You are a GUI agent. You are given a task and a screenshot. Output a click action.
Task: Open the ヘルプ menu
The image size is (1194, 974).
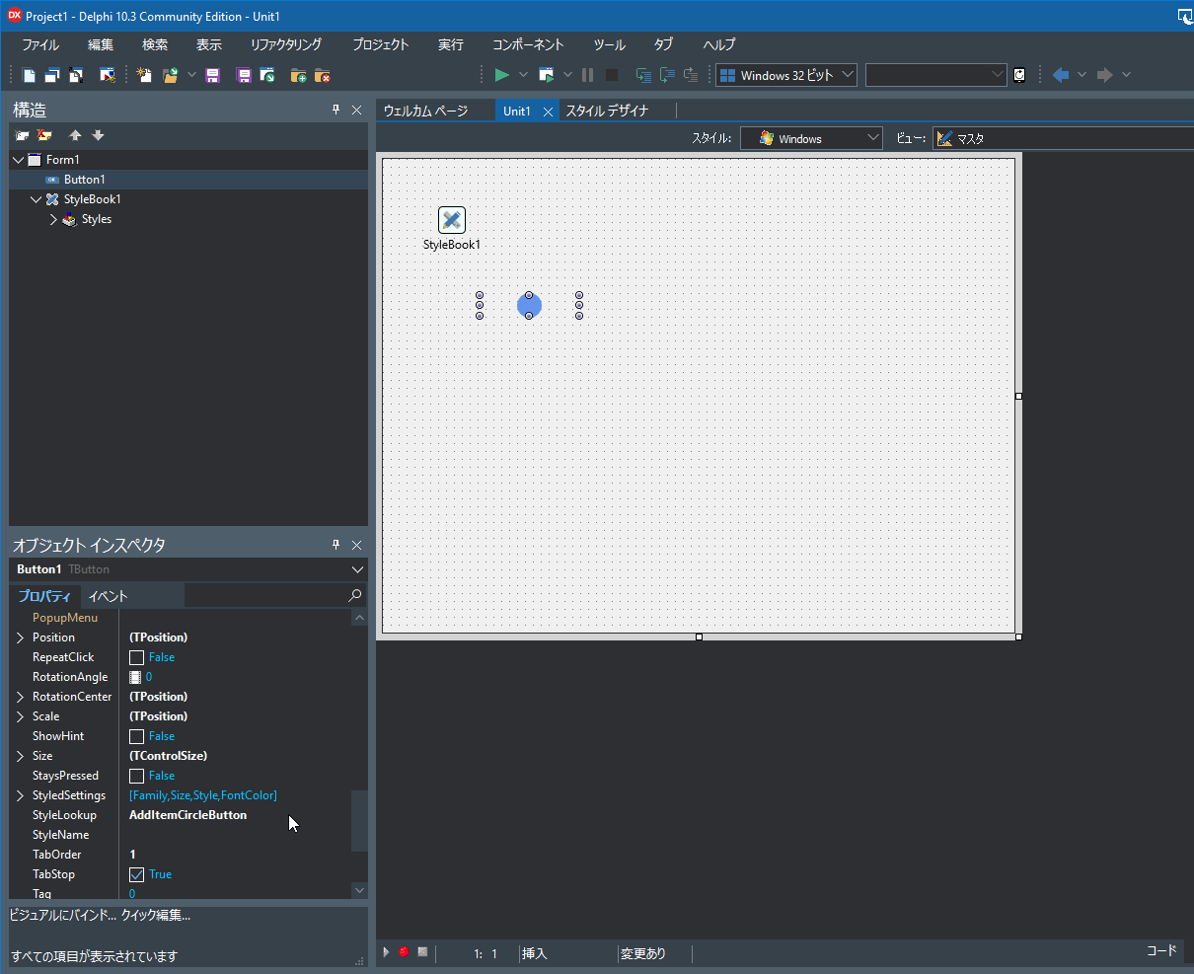tap(719, 44)
